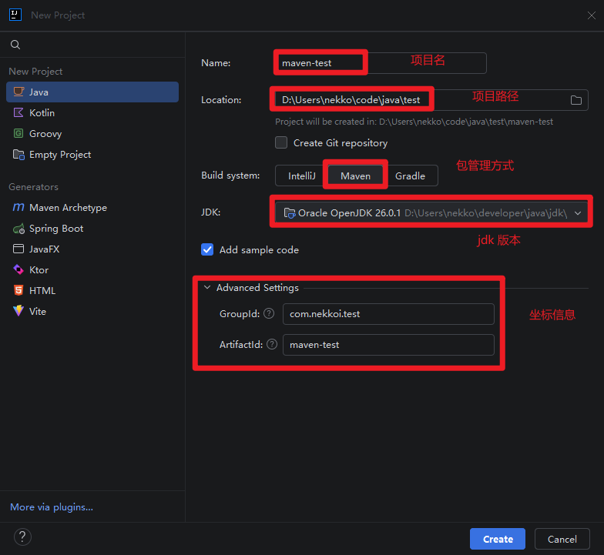Select the Java project type
604x555 pixels.
pyautogui.click(x=92, y=92)
